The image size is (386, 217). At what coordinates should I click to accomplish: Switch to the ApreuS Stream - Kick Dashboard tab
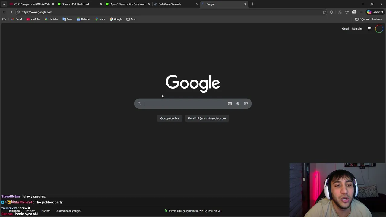[128, 4]
